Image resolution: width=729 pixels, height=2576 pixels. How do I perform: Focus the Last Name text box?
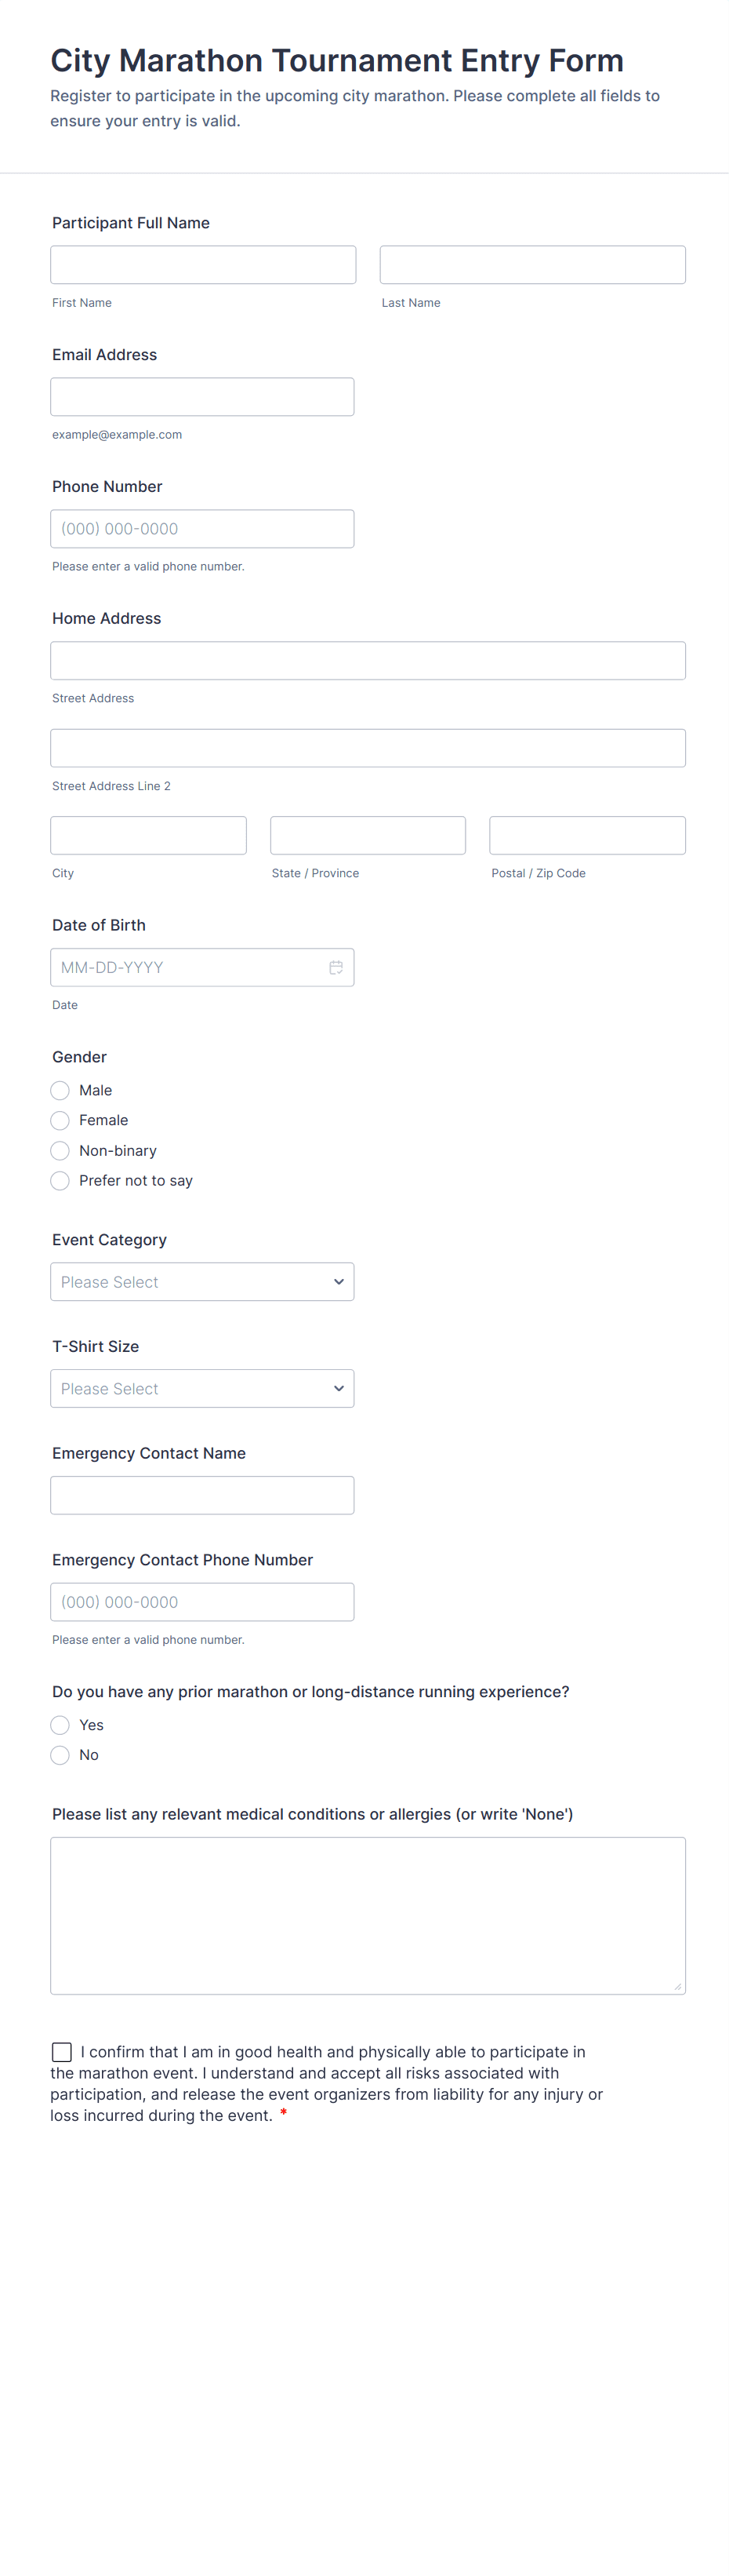pos(532,265)
